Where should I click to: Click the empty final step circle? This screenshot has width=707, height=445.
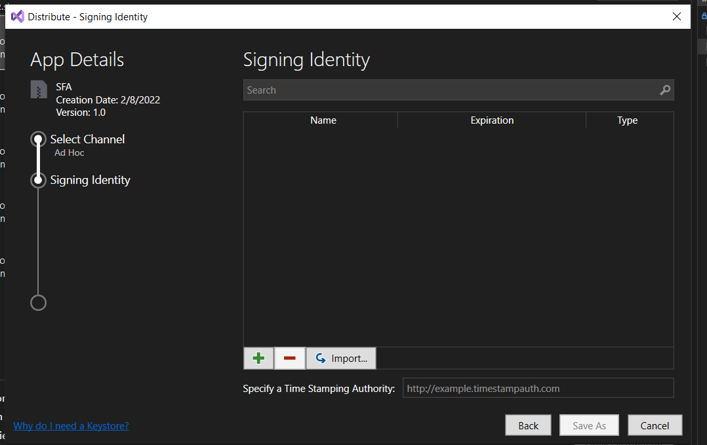38,302
